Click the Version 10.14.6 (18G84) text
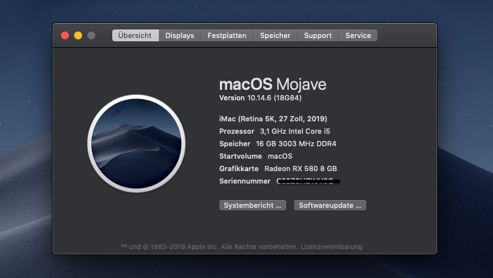 click(261, 98)
